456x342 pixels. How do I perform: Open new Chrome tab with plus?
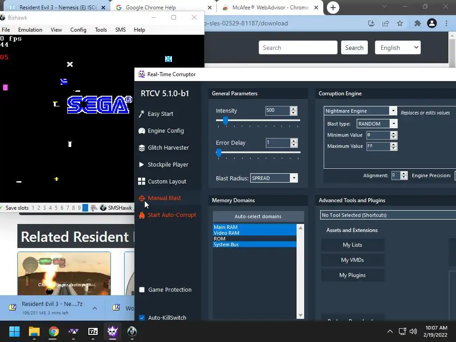pyautogui.click(x=333, y=8)
